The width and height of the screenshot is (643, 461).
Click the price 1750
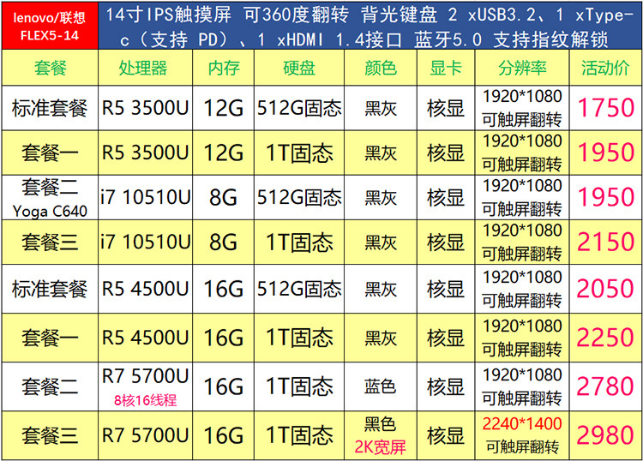[605, 108]
